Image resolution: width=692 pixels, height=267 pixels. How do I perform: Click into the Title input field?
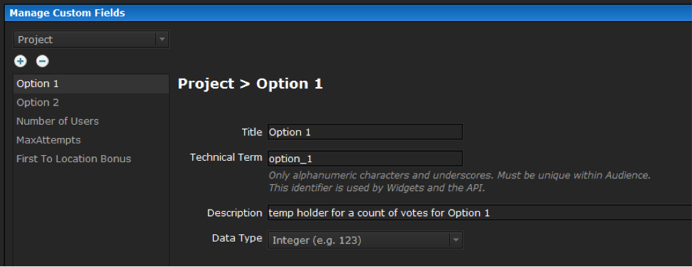click(365, 132)
